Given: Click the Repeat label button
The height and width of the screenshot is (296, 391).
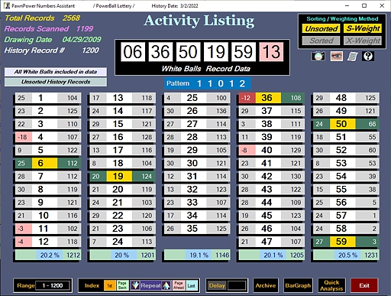Looking at the screenshot, I should pos(150,285).
